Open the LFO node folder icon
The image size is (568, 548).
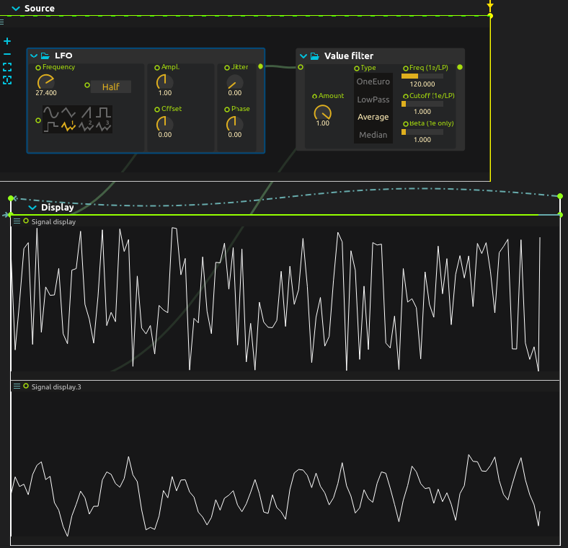45,56
